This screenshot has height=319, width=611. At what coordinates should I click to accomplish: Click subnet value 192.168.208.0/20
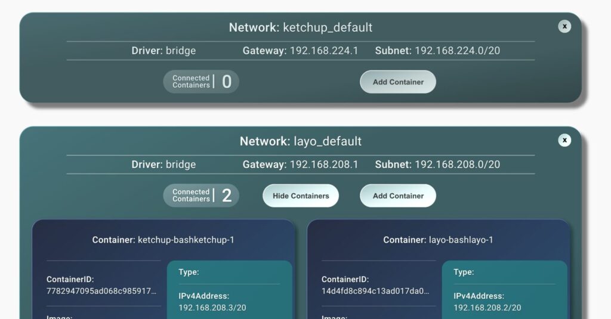point(457,165)
